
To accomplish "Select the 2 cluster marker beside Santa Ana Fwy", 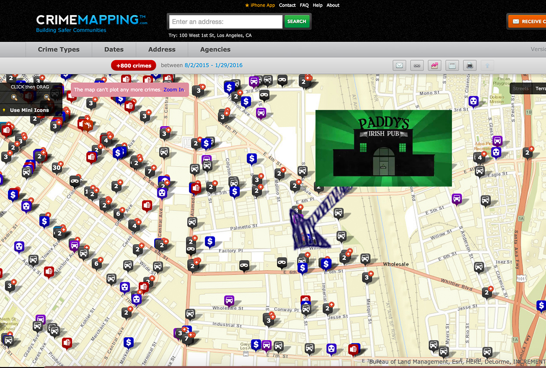I will (528, 152).
